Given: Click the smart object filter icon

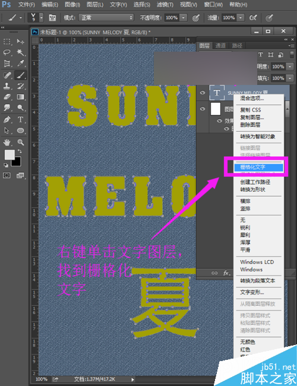Looking at the screenshot, I should (x=280, y=55).
